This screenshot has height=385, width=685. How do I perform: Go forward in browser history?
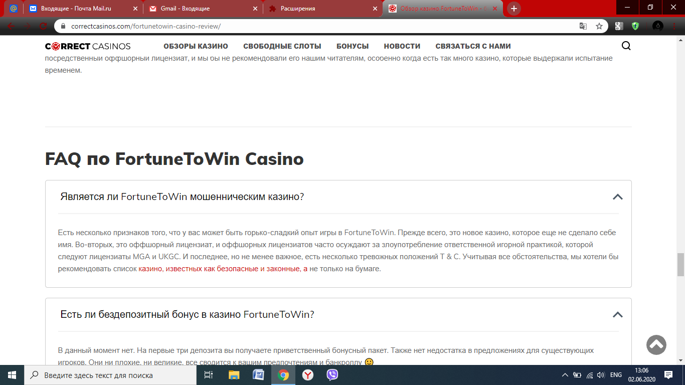[27, 26]
